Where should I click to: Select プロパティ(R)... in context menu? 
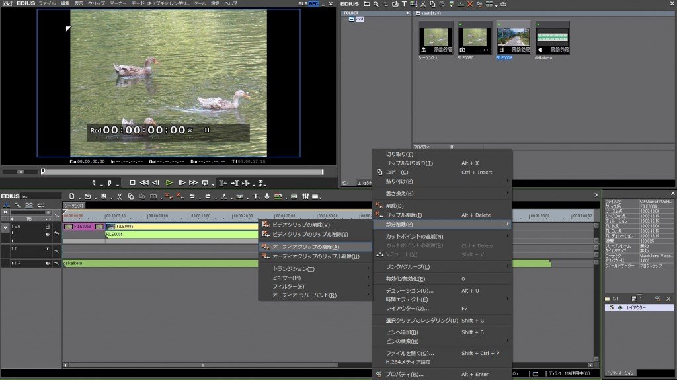click(x=442, y=375)
